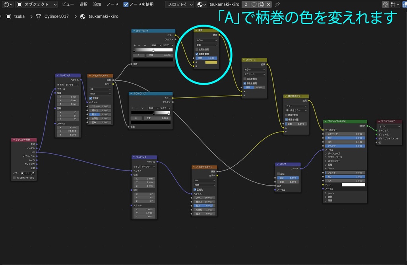The width and height of the screenshot is (407, 265).
Task: Open the lower color ramp tools chevron
Action: pyautogui.click(x=142, y=108)
